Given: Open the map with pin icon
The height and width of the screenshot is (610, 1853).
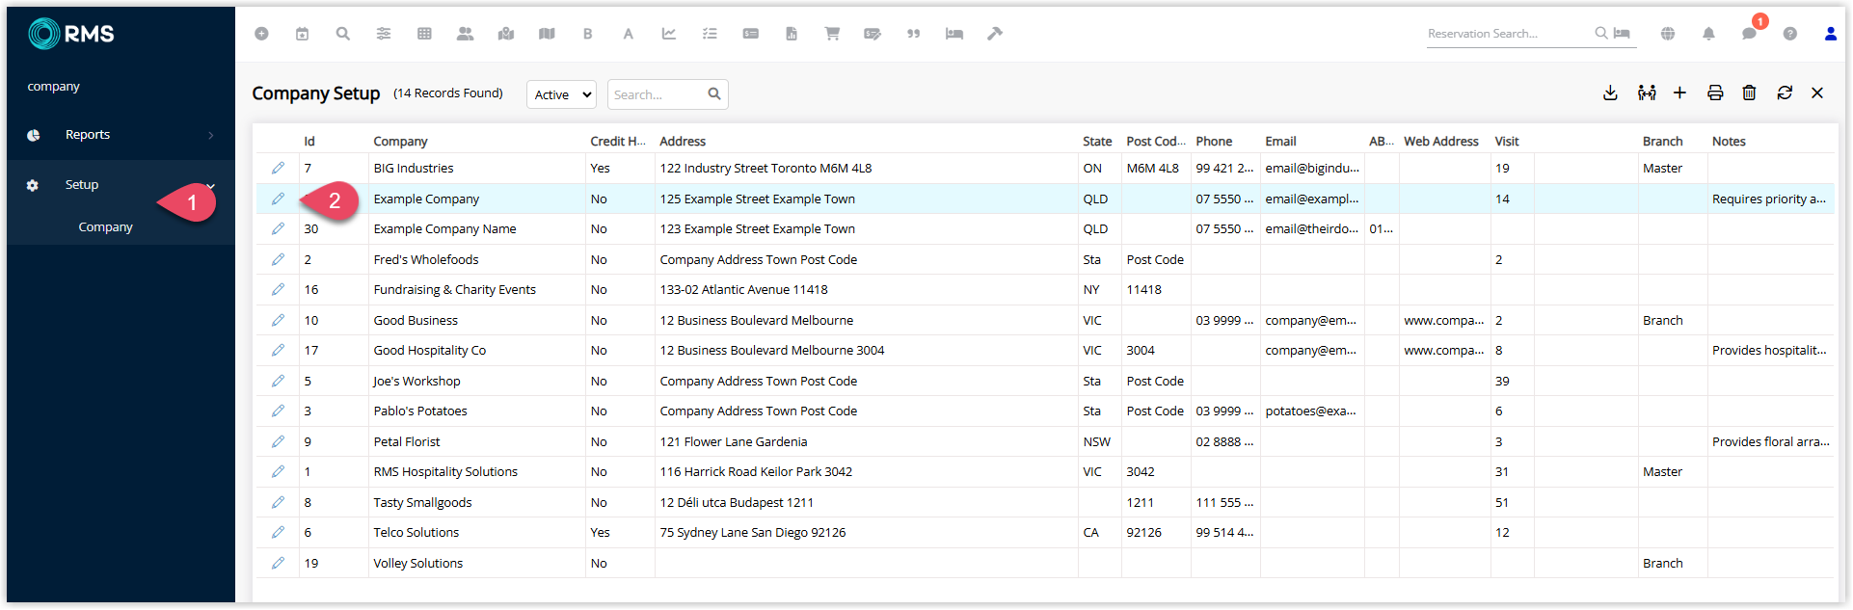Looking at the screenshot, I should click(506, 34).
